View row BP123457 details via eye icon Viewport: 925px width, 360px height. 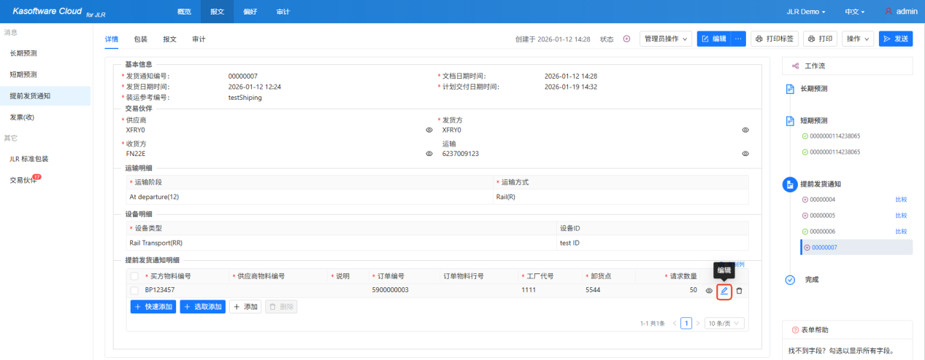point(709,291)
